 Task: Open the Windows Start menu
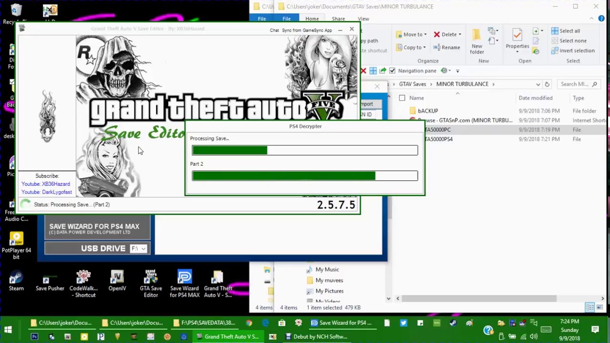pyautogui.click(x=8, y=330)
